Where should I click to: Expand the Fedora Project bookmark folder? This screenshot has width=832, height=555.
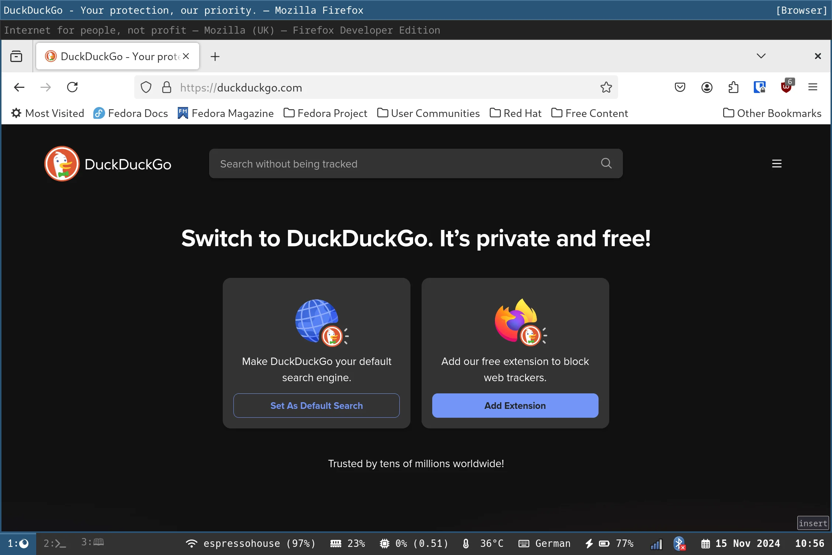coord(325,113)
